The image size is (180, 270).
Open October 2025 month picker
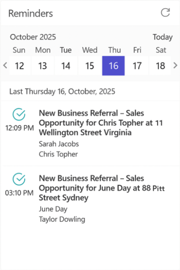33,37
